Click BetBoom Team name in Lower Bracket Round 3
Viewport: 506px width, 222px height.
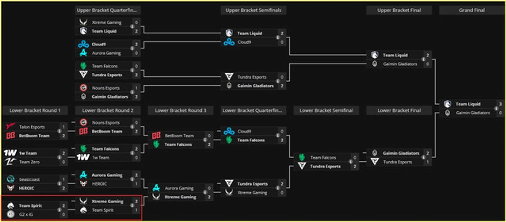click(x=179, y=136)
